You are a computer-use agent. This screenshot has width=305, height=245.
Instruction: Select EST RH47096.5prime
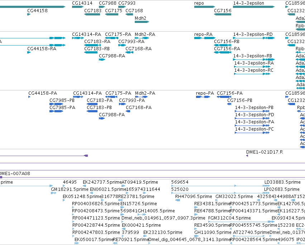click(x=194, y=197)
